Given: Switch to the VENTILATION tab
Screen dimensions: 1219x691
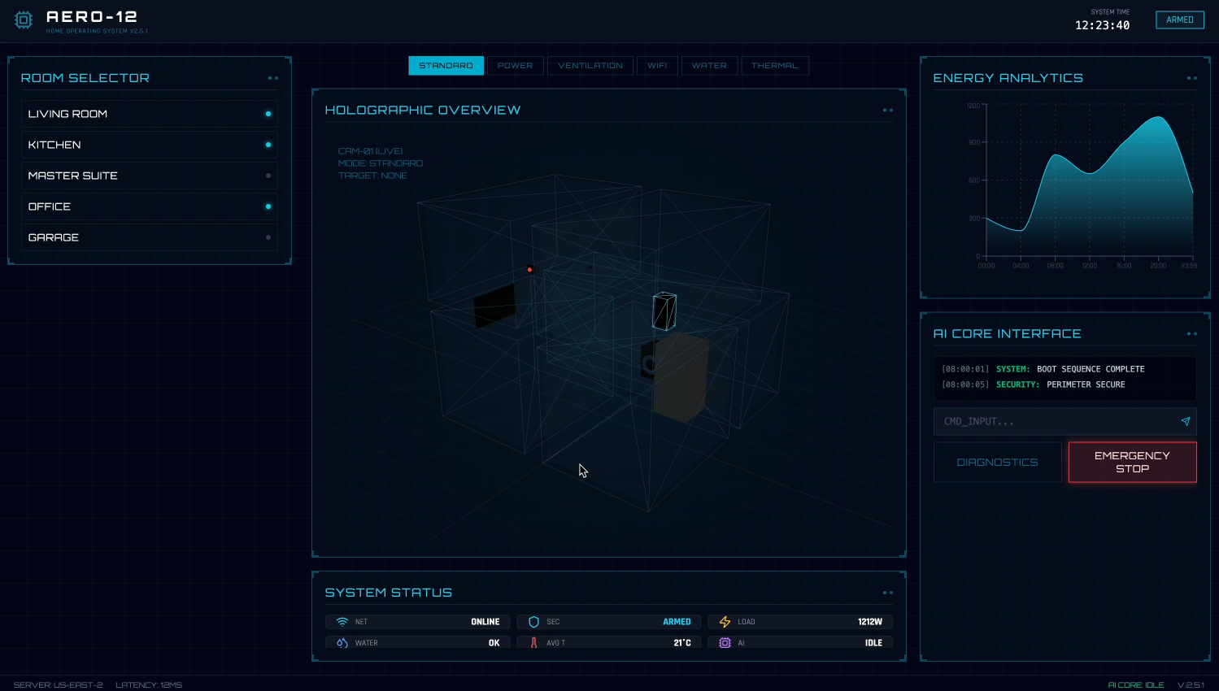Looking at the screenshot, I should 590,65.
